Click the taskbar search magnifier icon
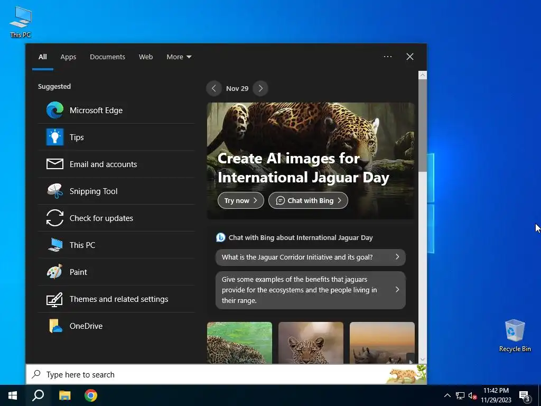Viewport: 541px width, 406px height. pyautogui.click(x=38, y=395)
